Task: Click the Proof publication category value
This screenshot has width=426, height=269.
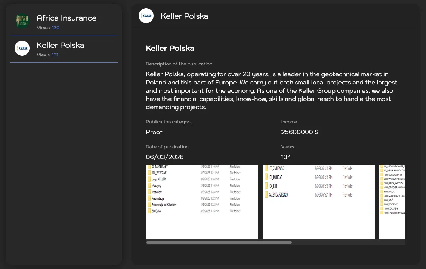Action: (x=154, y=132)
